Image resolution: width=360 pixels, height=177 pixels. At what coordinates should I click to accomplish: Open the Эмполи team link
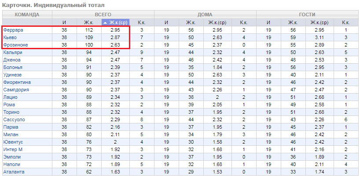tap(12, 157)
